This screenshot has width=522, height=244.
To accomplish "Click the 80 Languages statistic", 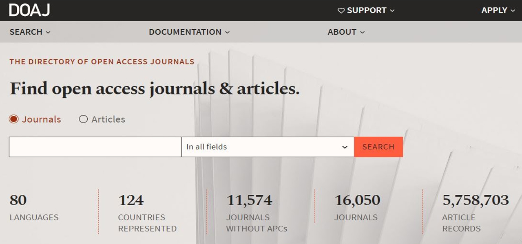I will pyautogui.click(x=34, y=208).
